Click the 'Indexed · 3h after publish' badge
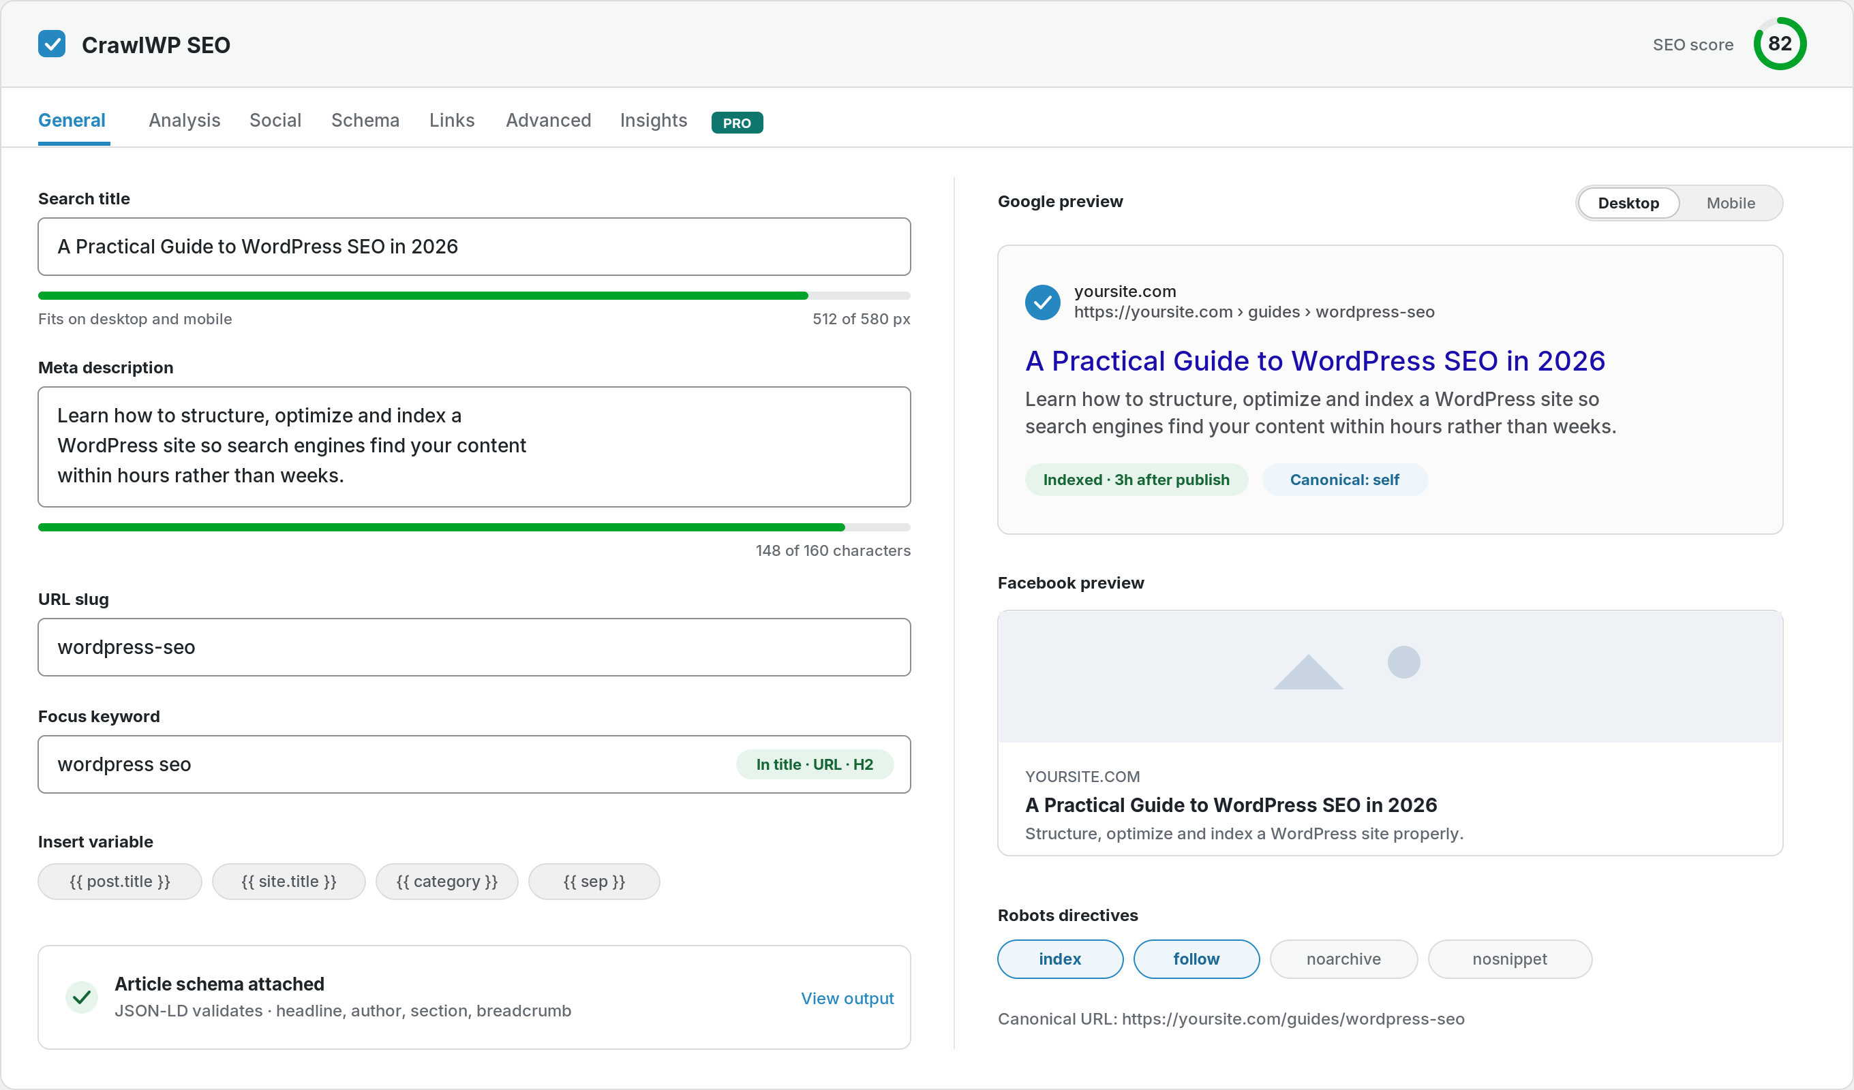 coord(1136,480)
